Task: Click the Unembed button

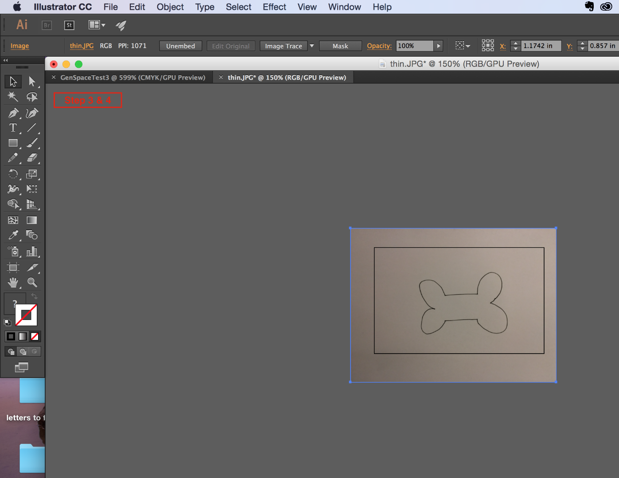Action: [180, 46]
